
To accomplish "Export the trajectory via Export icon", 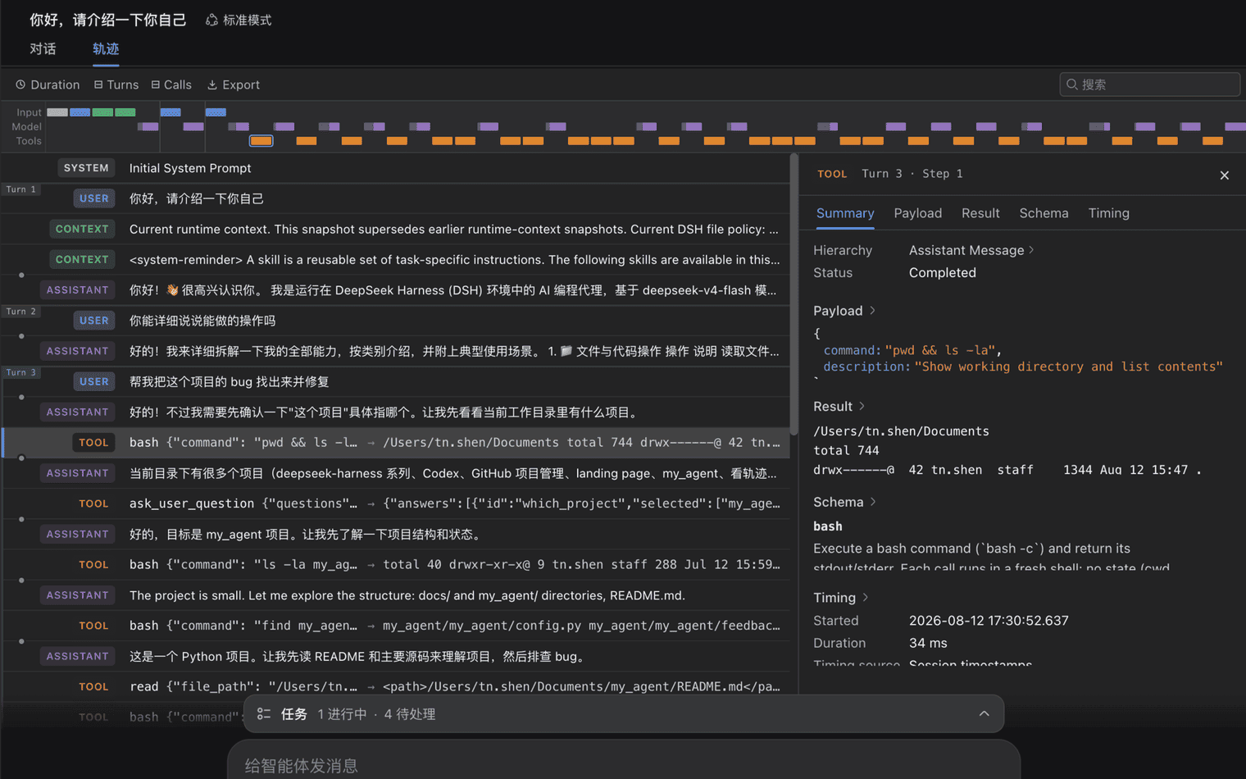I will click(x=212, y=84).
